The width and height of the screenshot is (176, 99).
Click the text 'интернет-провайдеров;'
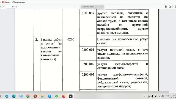(x=114, y=86)
